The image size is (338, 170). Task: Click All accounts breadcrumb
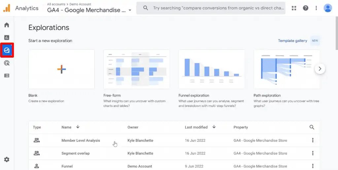tap(56, 4)
